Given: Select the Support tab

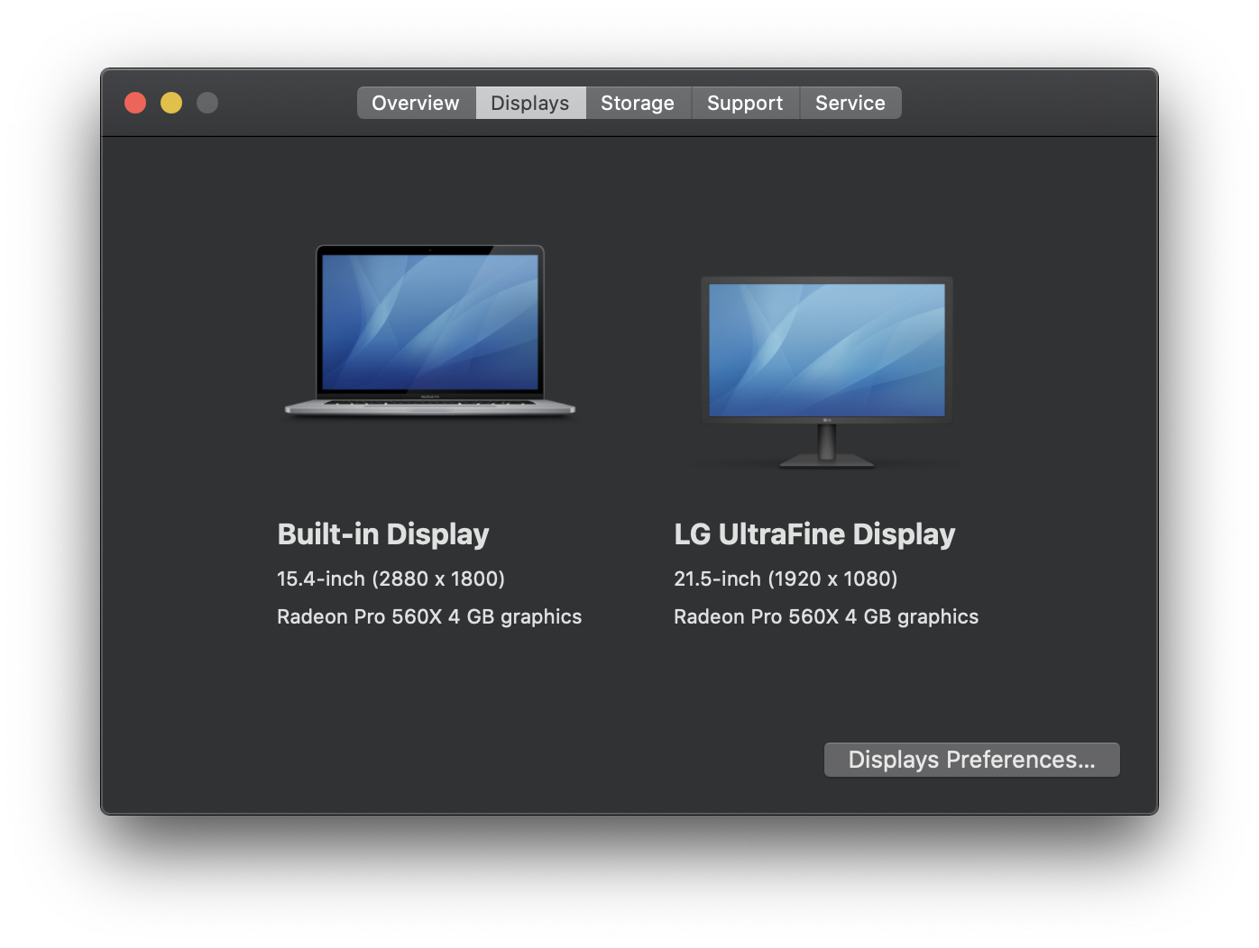Looking at the screenshot, I should pos(745,102).
